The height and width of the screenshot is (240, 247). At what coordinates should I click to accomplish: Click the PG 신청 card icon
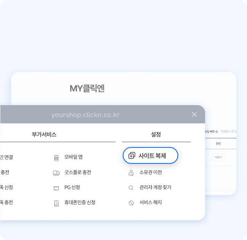56,188
